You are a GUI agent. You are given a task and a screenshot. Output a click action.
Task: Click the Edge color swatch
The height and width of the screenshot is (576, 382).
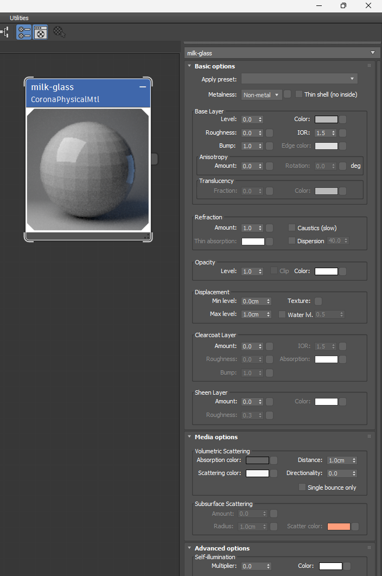326,146
